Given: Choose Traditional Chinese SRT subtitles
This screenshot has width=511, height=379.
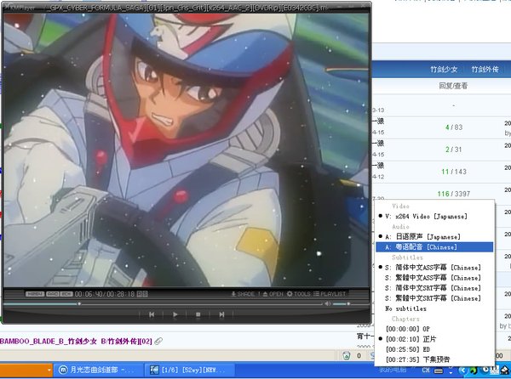Looking at the screenshot, I should tap(434, 298).
